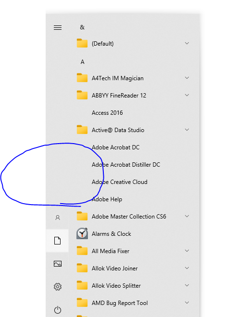Open the Pictures icon in sidebar
The width and height of the screenshot is (235, 317).
(58, 264)
